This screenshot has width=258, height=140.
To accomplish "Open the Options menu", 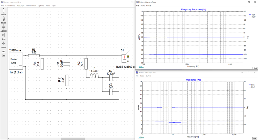I will coord(41,5).
